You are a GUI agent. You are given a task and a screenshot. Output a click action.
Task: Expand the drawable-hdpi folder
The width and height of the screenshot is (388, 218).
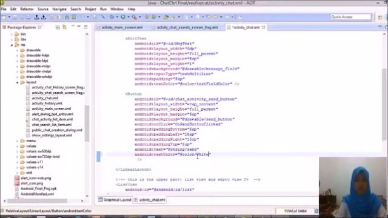(x=18, y=56)
